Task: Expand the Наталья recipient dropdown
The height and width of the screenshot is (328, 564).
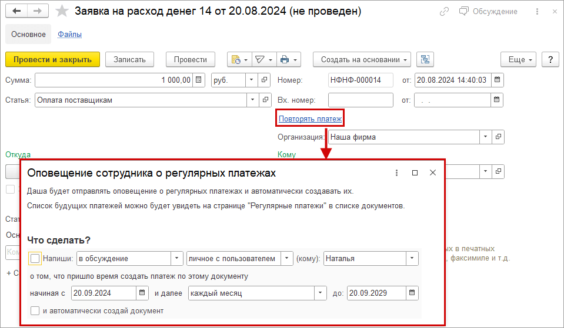Action: (x=412, y=258)
